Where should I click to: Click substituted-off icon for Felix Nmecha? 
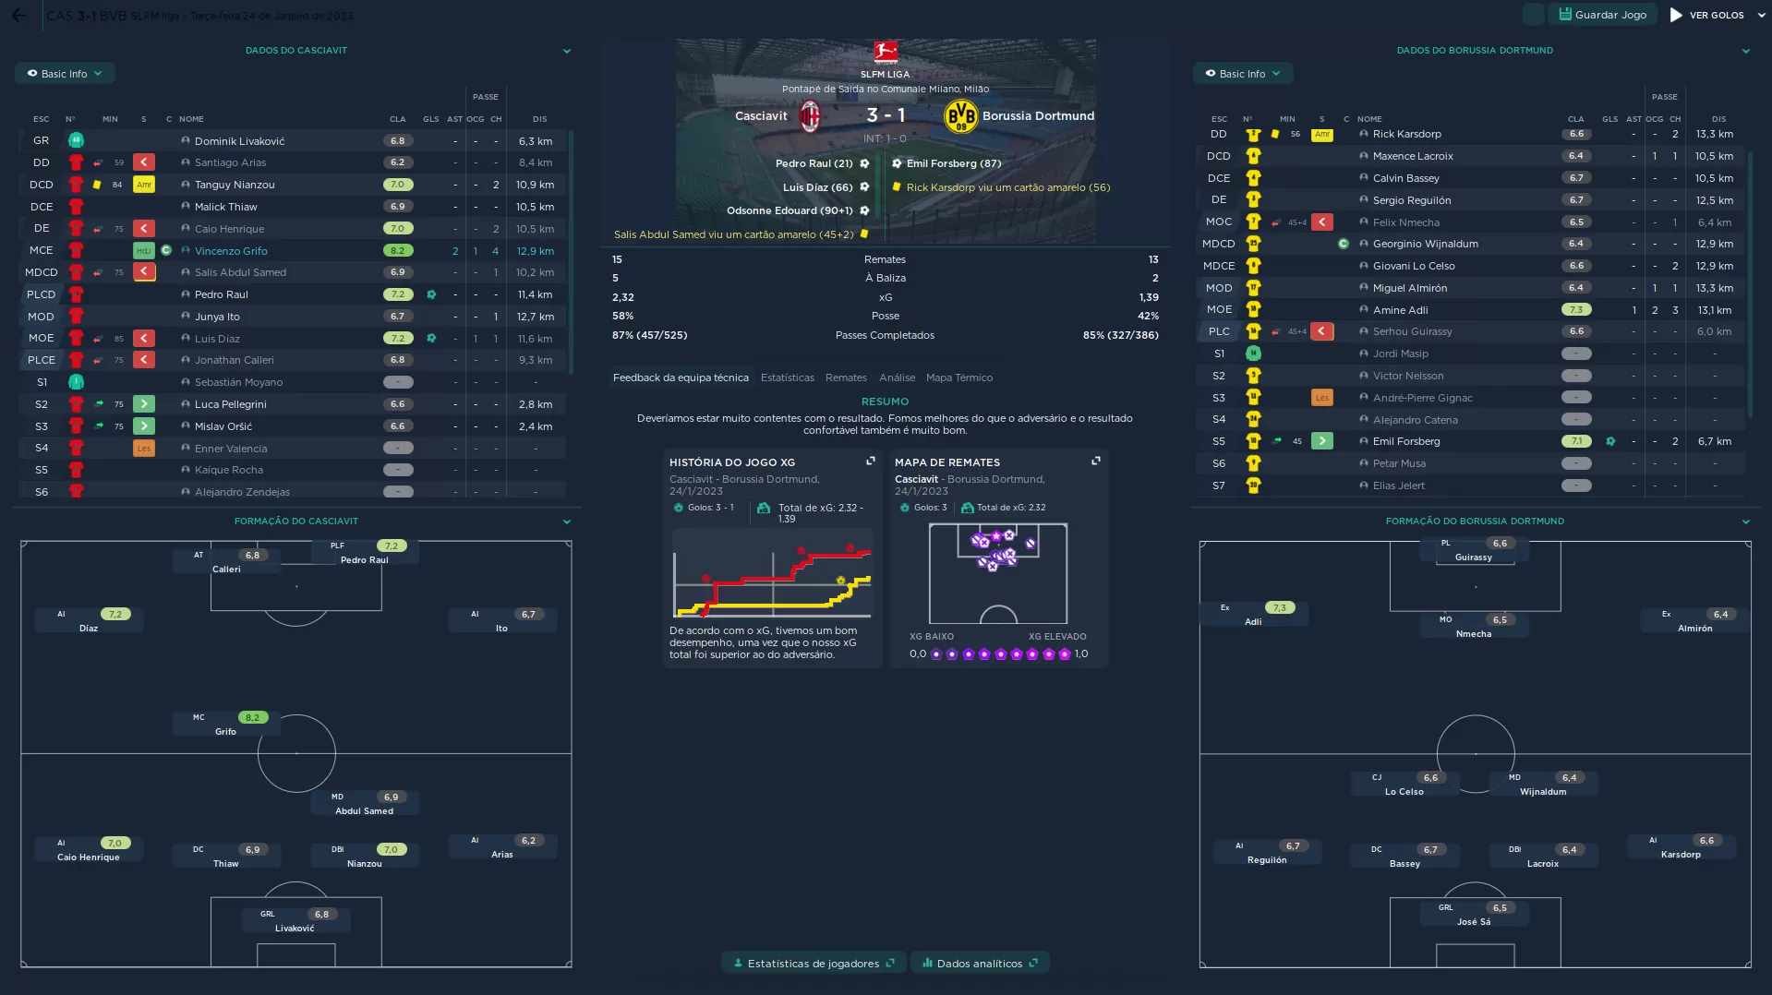point(1322,222)
